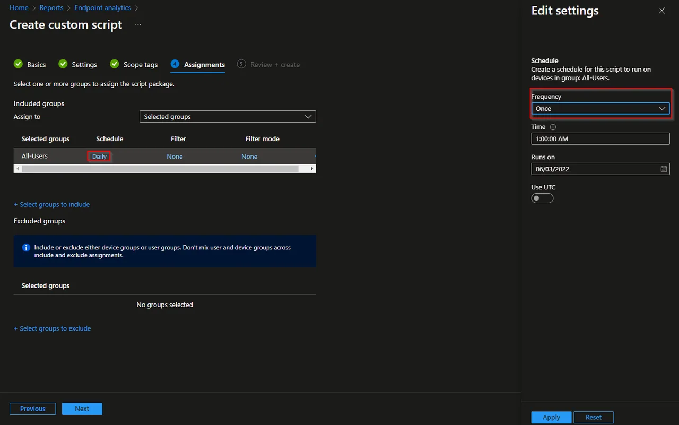Click Select groups to include link
The image size is (679, 425).
pyautogui.click(x=51, y=204)
